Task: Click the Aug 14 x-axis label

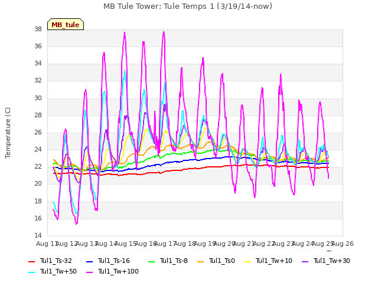Action: (x=106, y=243)
